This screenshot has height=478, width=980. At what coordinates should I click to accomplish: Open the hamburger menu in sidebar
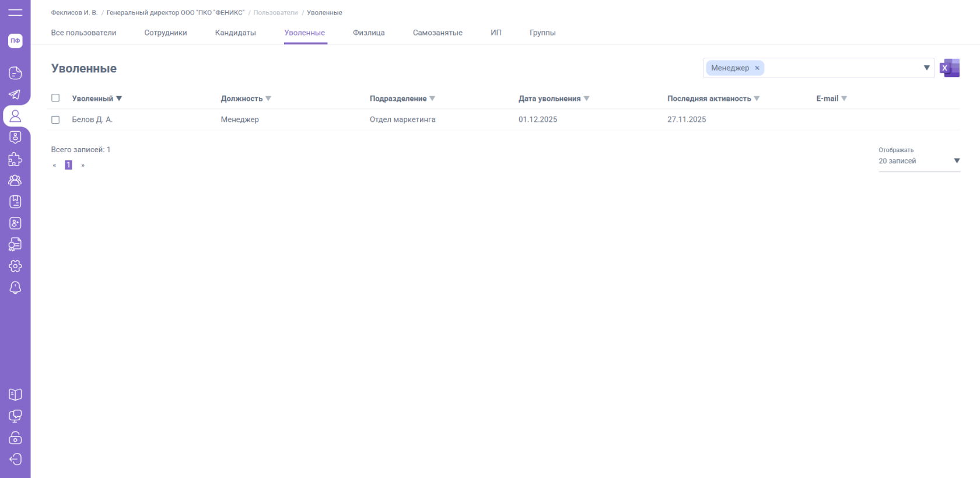pos(15,12)
